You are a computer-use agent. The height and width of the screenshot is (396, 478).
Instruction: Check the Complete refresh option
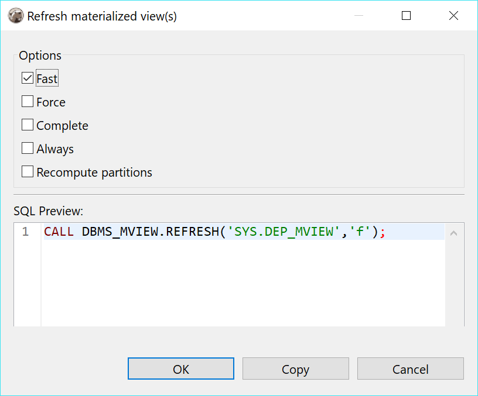[x=27, y=125]
